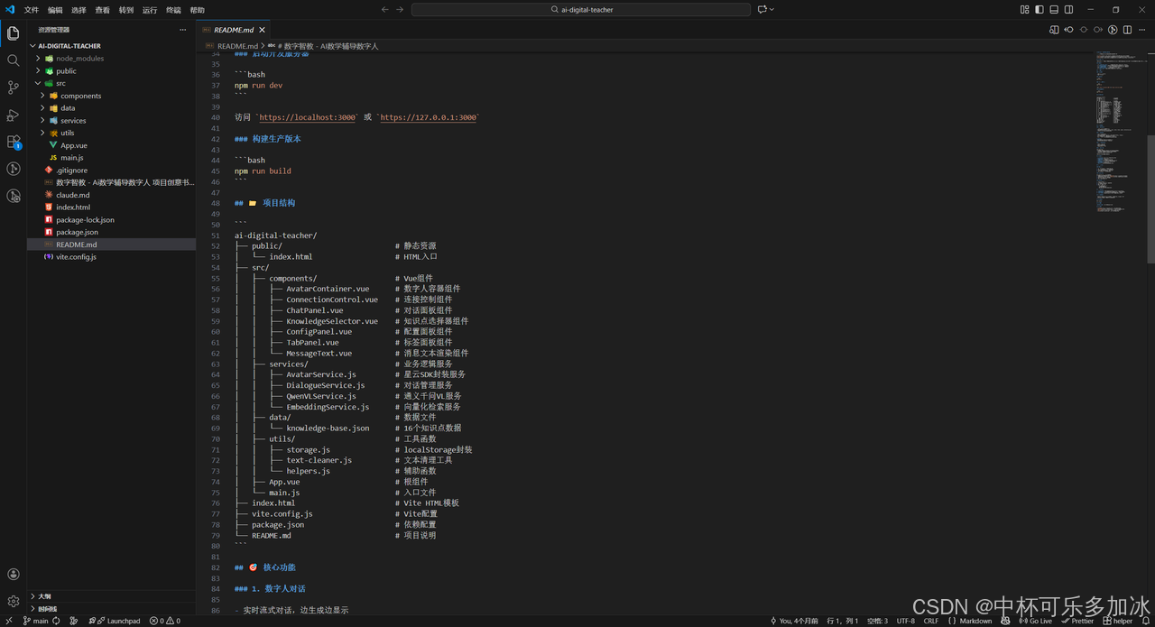
Task: Open the Manage gear menu
Action: [x=13, y=601]
